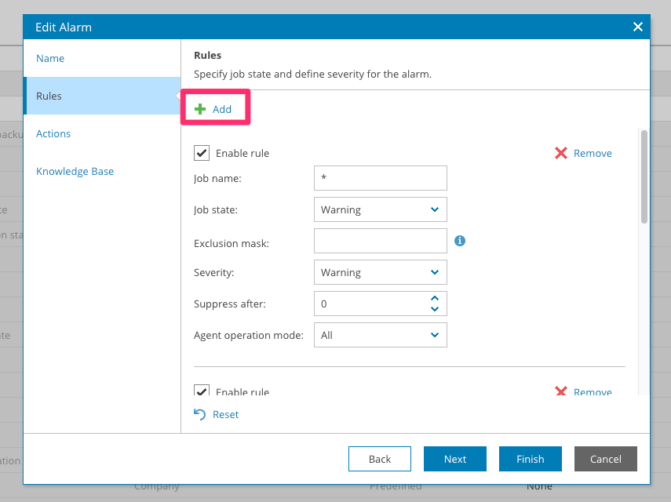Click the info icon beside Exclusion mask
671x502 pixels.
click(460, 241)
